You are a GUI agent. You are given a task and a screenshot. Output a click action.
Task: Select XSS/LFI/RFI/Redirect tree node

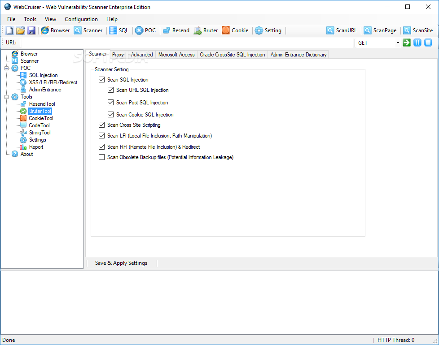[x=53, y=82]
